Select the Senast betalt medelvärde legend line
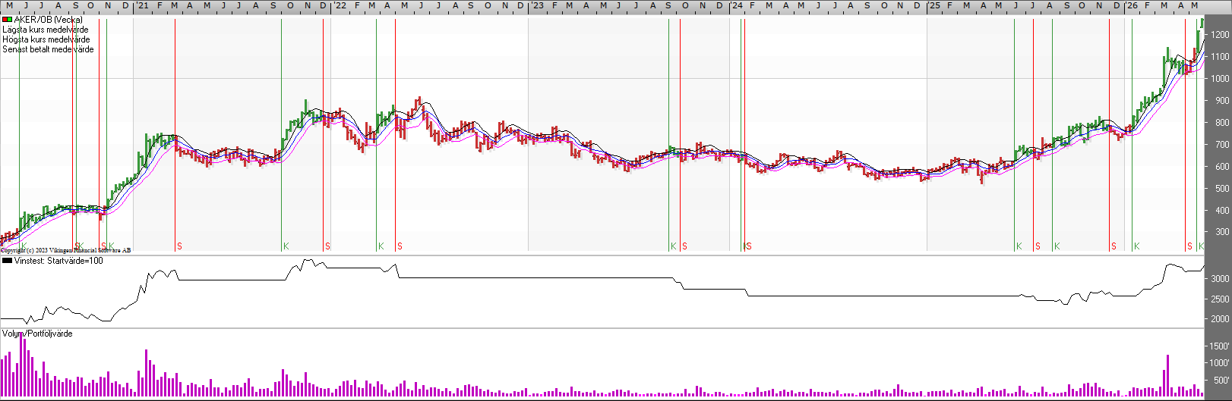 click(48, 49)
